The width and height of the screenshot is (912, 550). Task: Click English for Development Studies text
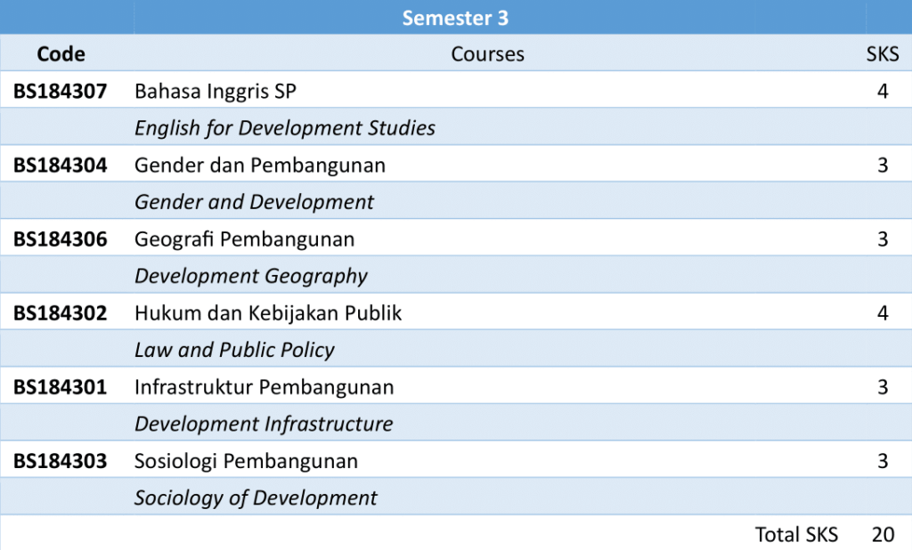pos(285,128)
